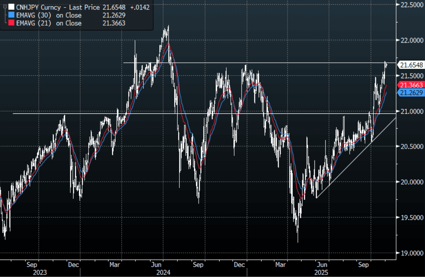Screen dimensions: 425x277
Task: Click the 2024 year label on time axis
Action: [163, 272]
